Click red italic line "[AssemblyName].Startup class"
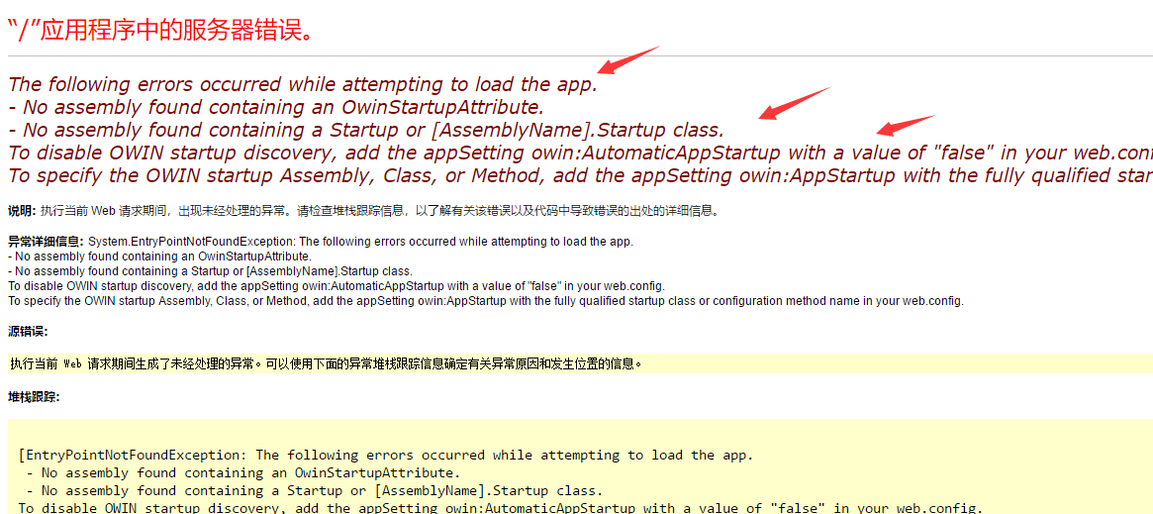The height and width of the screenshot is (514, 1153). pyautogui.click(x=366, y=130)
